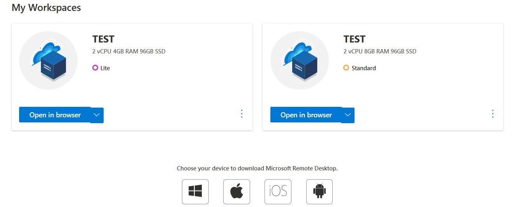The image size is (524, 207).
Task: Download Remote Desktop for Windows
Action: (x=195, y=191)
